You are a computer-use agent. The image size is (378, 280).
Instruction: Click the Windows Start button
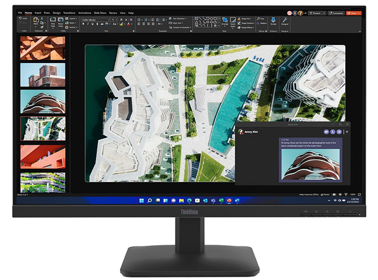tap(142, 201)
